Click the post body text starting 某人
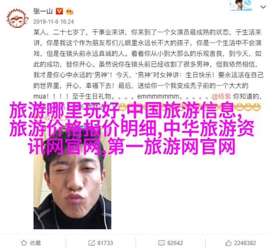This screenshot has height=252, width=271. pos(148,64)
